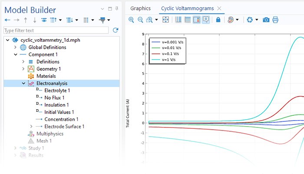Toggle the axis lock padlock
304x174 pixels.
click(218, 20)
